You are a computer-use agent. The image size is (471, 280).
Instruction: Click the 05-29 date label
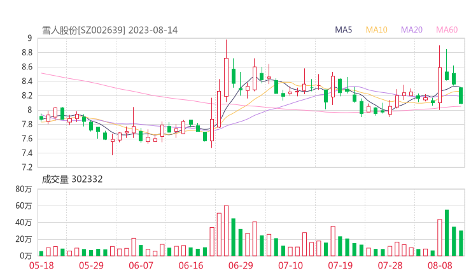click(x=91, y=265)
